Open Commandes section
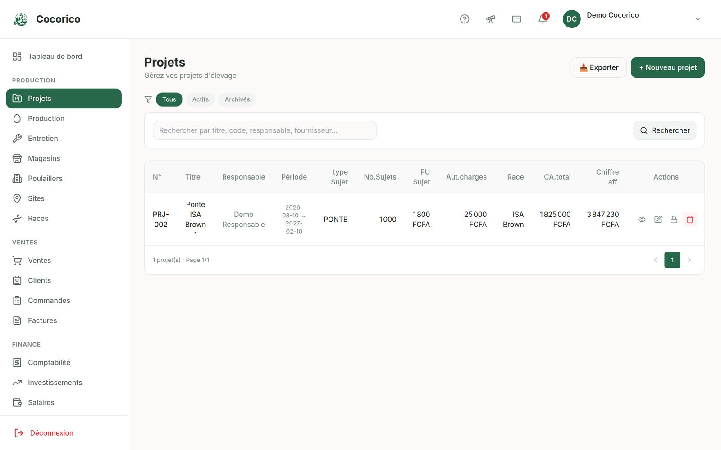This screenshot has width=721, height=450. click(x=64, y=301)
